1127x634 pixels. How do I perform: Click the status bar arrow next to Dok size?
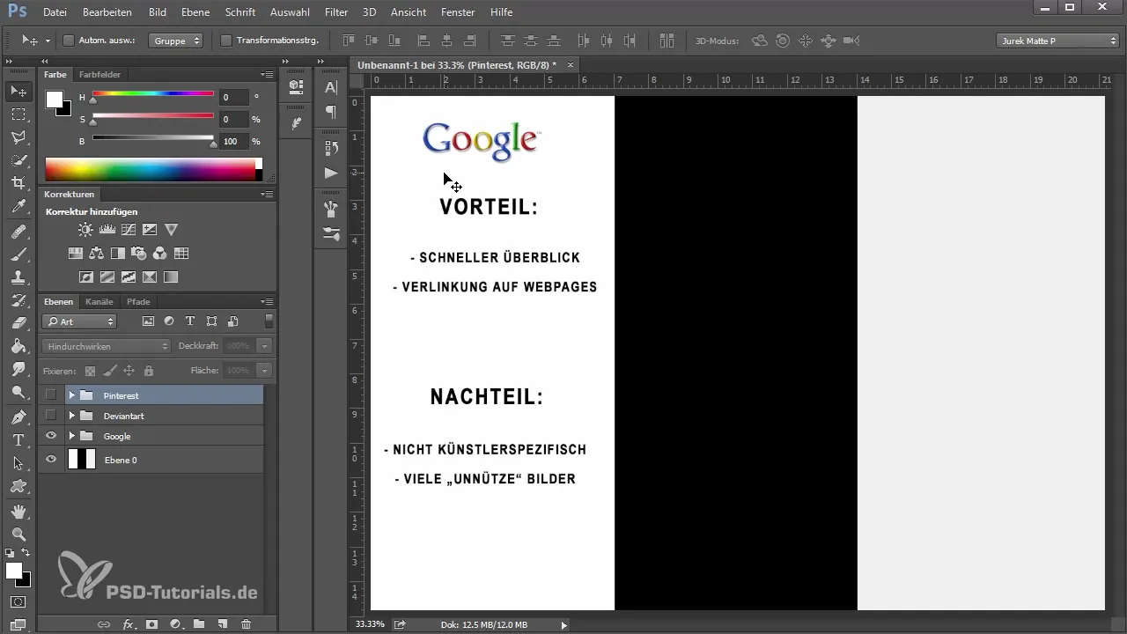[563, 624]
